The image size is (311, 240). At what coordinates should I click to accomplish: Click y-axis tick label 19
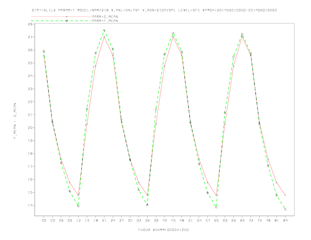(30, 141)
